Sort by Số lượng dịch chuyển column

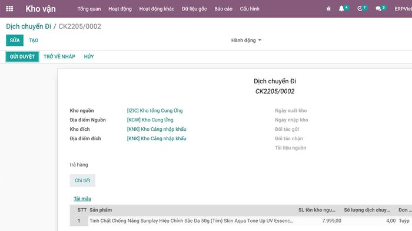point(367,210)
